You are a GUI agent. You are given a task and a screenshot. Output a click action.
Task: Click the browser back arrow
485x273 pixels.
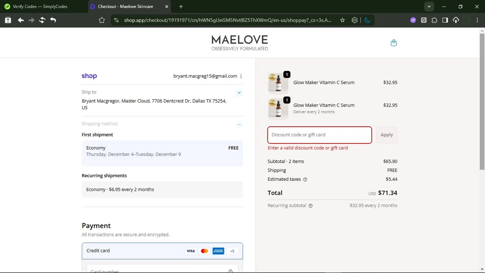tap(21, 20)
